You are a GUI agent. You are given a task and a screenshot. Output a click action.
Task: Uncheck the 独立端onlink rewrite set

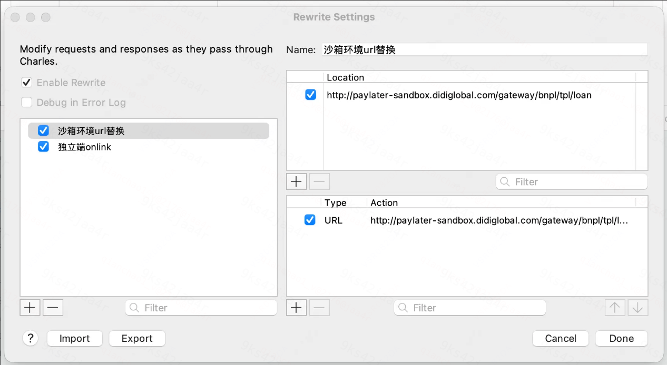click(x=44, y=147)
